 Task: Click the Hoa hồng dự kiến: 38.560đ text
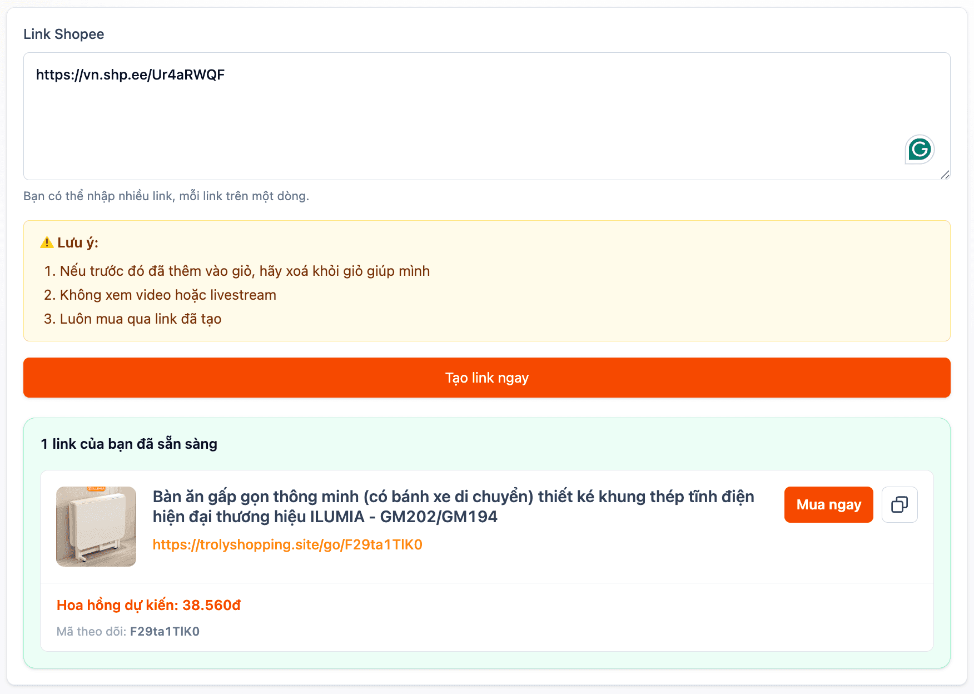[x=148, y=605]
